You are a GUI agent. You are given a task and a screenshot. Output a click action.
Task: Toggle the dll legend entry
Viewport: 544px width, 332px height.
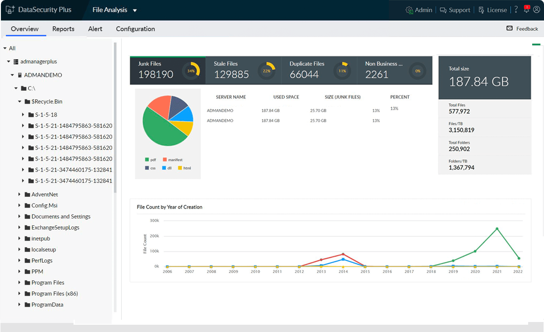[167, 168]
